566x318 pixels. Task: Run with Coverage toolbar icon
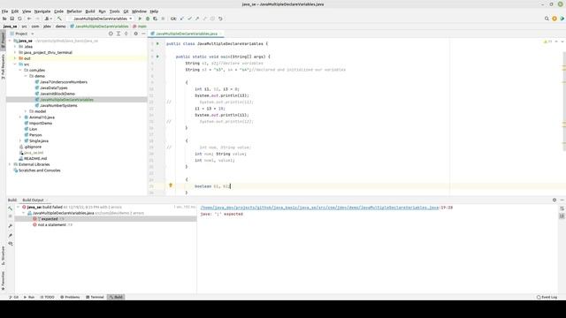click(156, 19)
